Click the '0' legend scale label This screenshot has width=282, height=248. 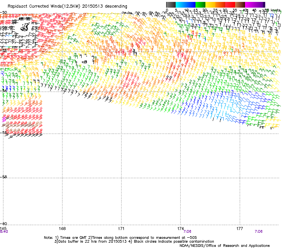pyautogui.click(x=167, y=10)
